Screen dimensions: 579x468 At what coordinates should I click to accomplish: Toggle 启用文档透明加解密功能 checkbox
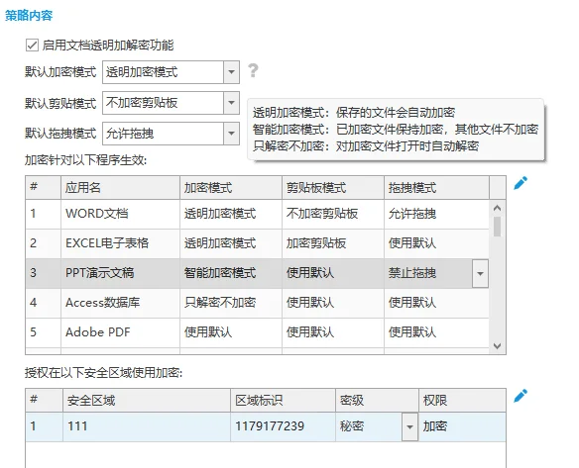32,46
